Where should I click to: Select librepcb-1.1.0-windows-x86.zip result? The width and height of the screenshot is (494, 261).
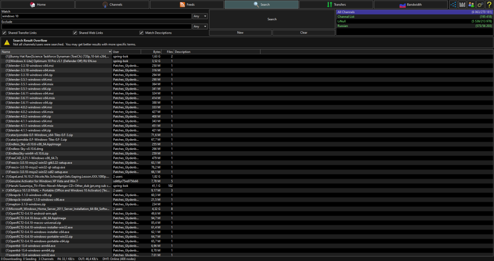click(247, 195)
